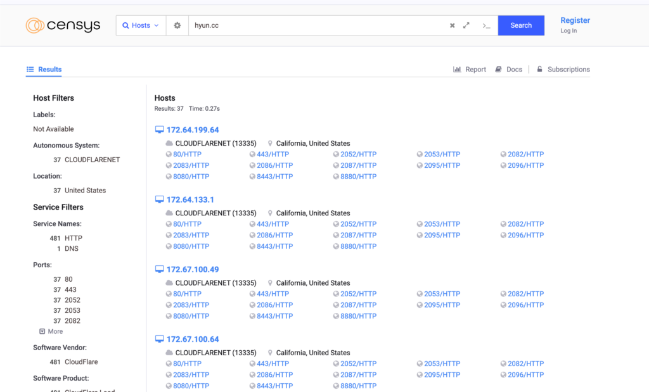Viewport: 649px width, 392px height.
Task: Open 8080/HTTP service of 172.67.100.49
Action: click(191, 317)
